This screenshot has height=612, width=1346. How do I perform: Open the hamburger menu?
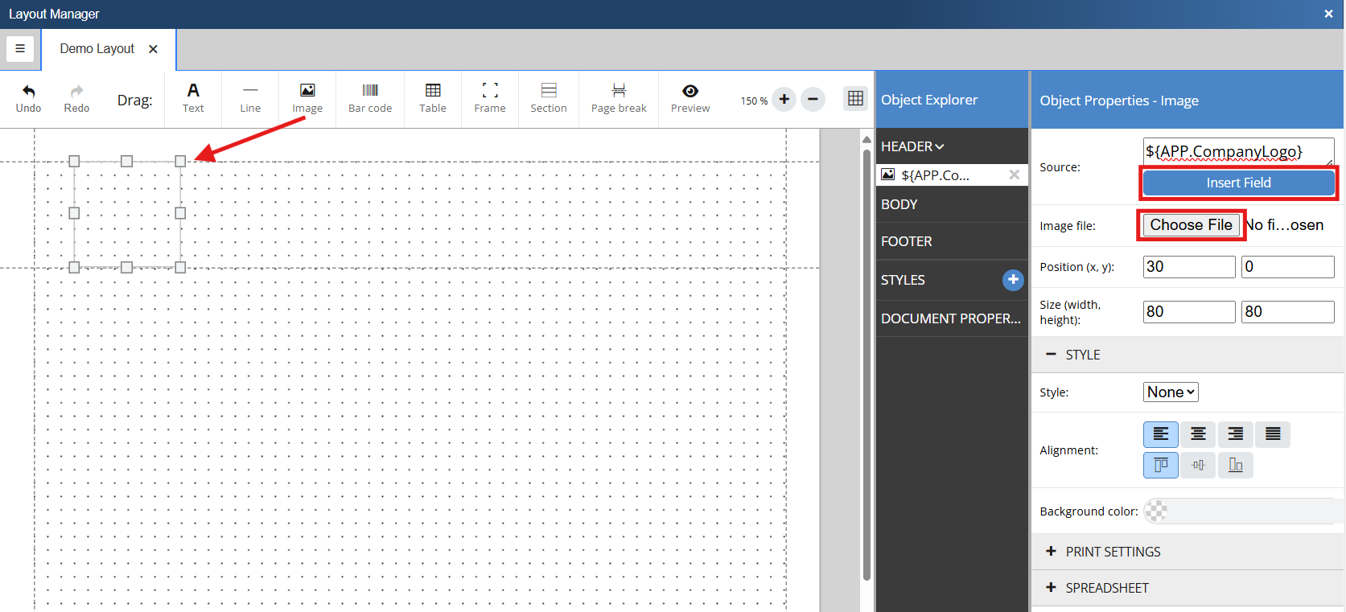point(20,49)
